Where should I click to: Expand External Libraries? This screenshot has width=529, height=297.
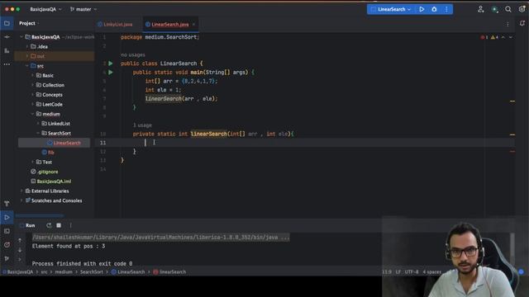22,191
